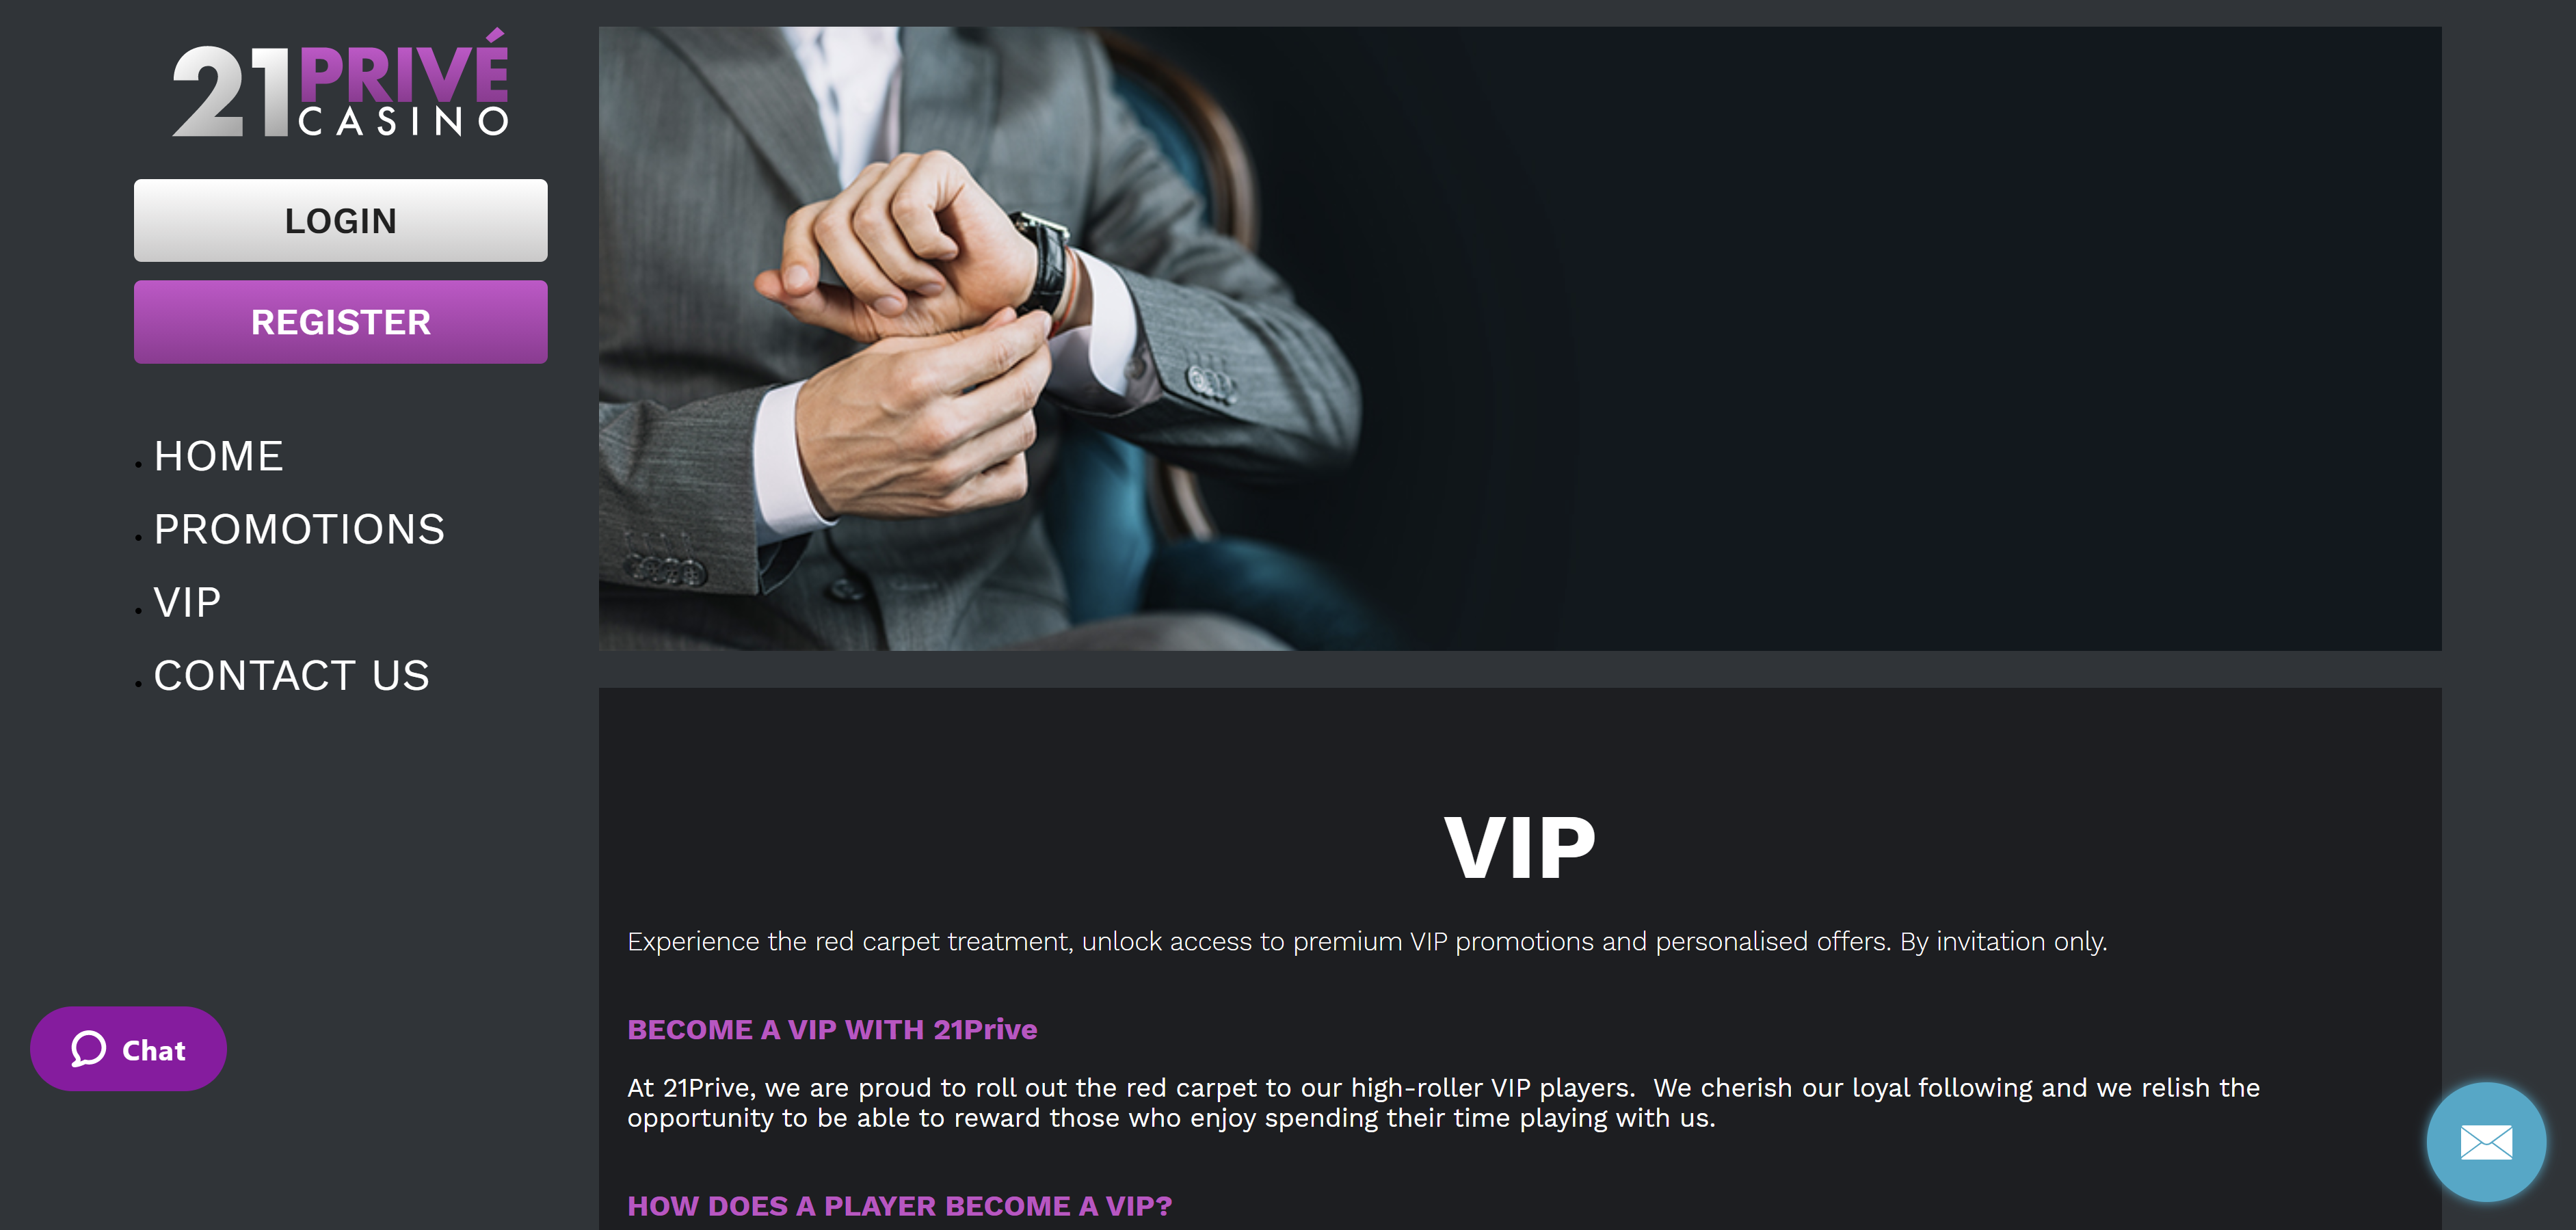The image size is (2576, 1230).
Task: Open the envelope message floating button
Action: pyautogui.click(x=2486, y=1142)
